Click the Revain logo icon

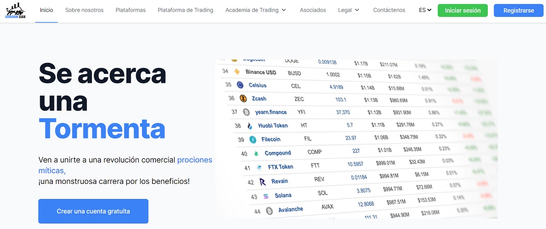click(263, 182)
